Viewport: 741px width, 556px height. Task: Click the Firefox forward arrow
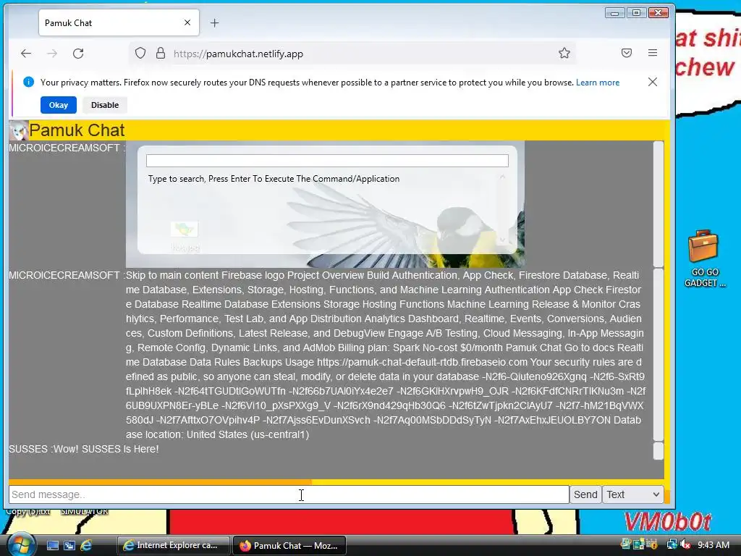[x=52, y=54]
